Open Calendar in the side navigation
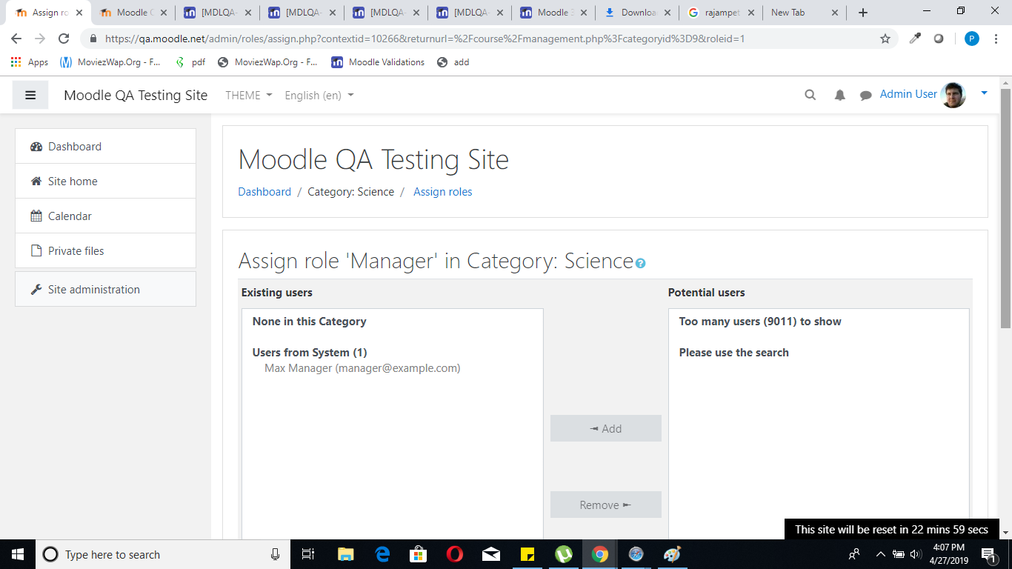Image resolution: width=1012 pixels, height=569 pixels. coord(105,216)
